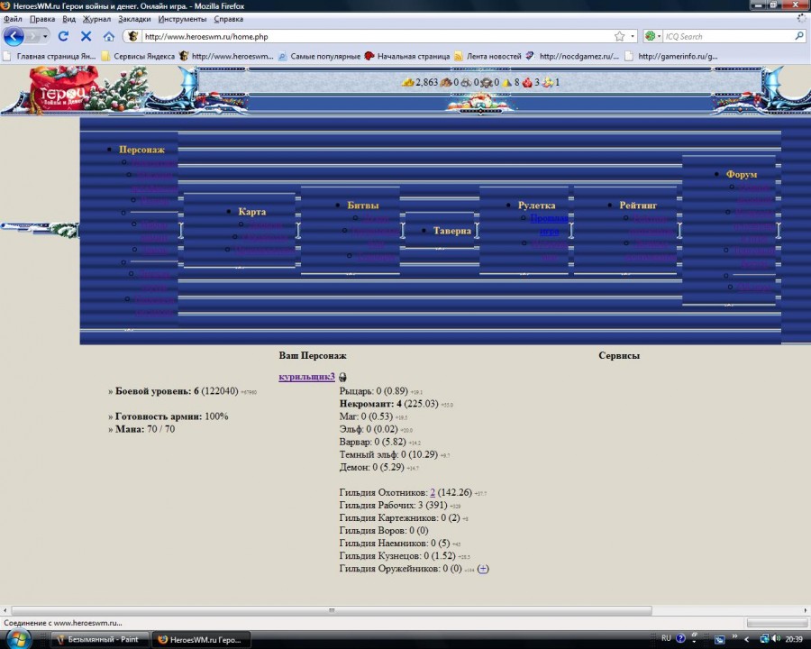Image resolution: width=811 pixels, height=649 pixels.
Task: Click the horizontal scrollbar thumb
Action: click(332, 610)
